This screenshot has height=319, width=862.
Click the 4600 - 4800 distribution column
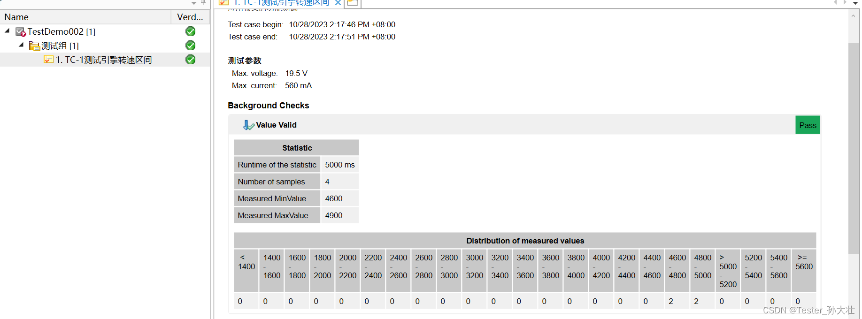coord(677,271)
